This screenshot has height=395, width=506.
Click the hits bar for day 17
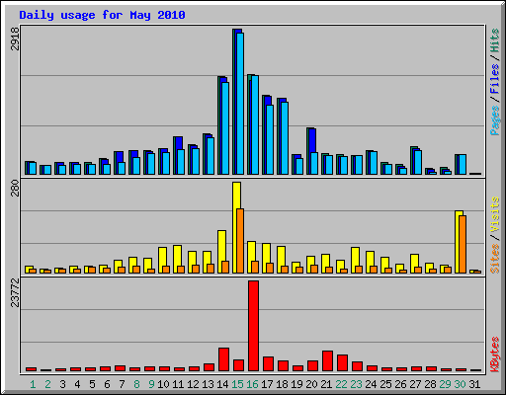(x=264, y=135)
